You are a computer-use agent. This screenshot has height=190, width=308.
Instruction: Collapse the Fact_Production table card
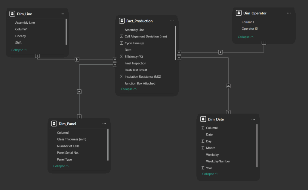(129, 89)
